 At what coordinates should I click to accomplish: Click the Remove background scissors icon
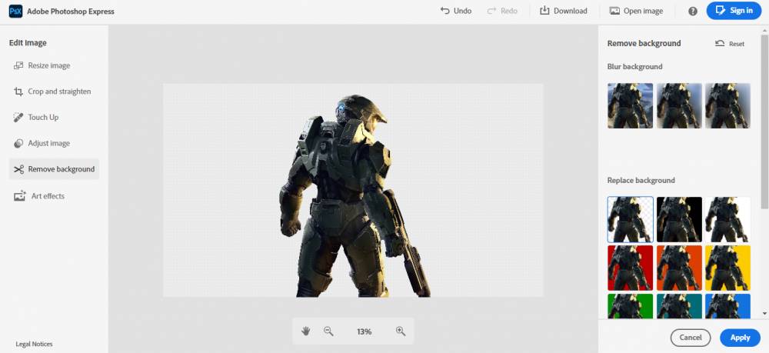(x=18, y=169)
